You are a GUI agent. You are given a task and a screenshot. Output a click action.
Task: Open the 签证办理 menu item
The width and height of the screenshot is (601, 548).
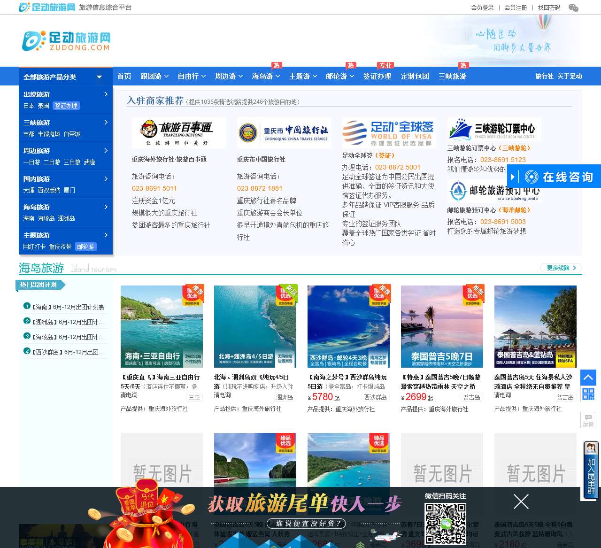point(377,76)
